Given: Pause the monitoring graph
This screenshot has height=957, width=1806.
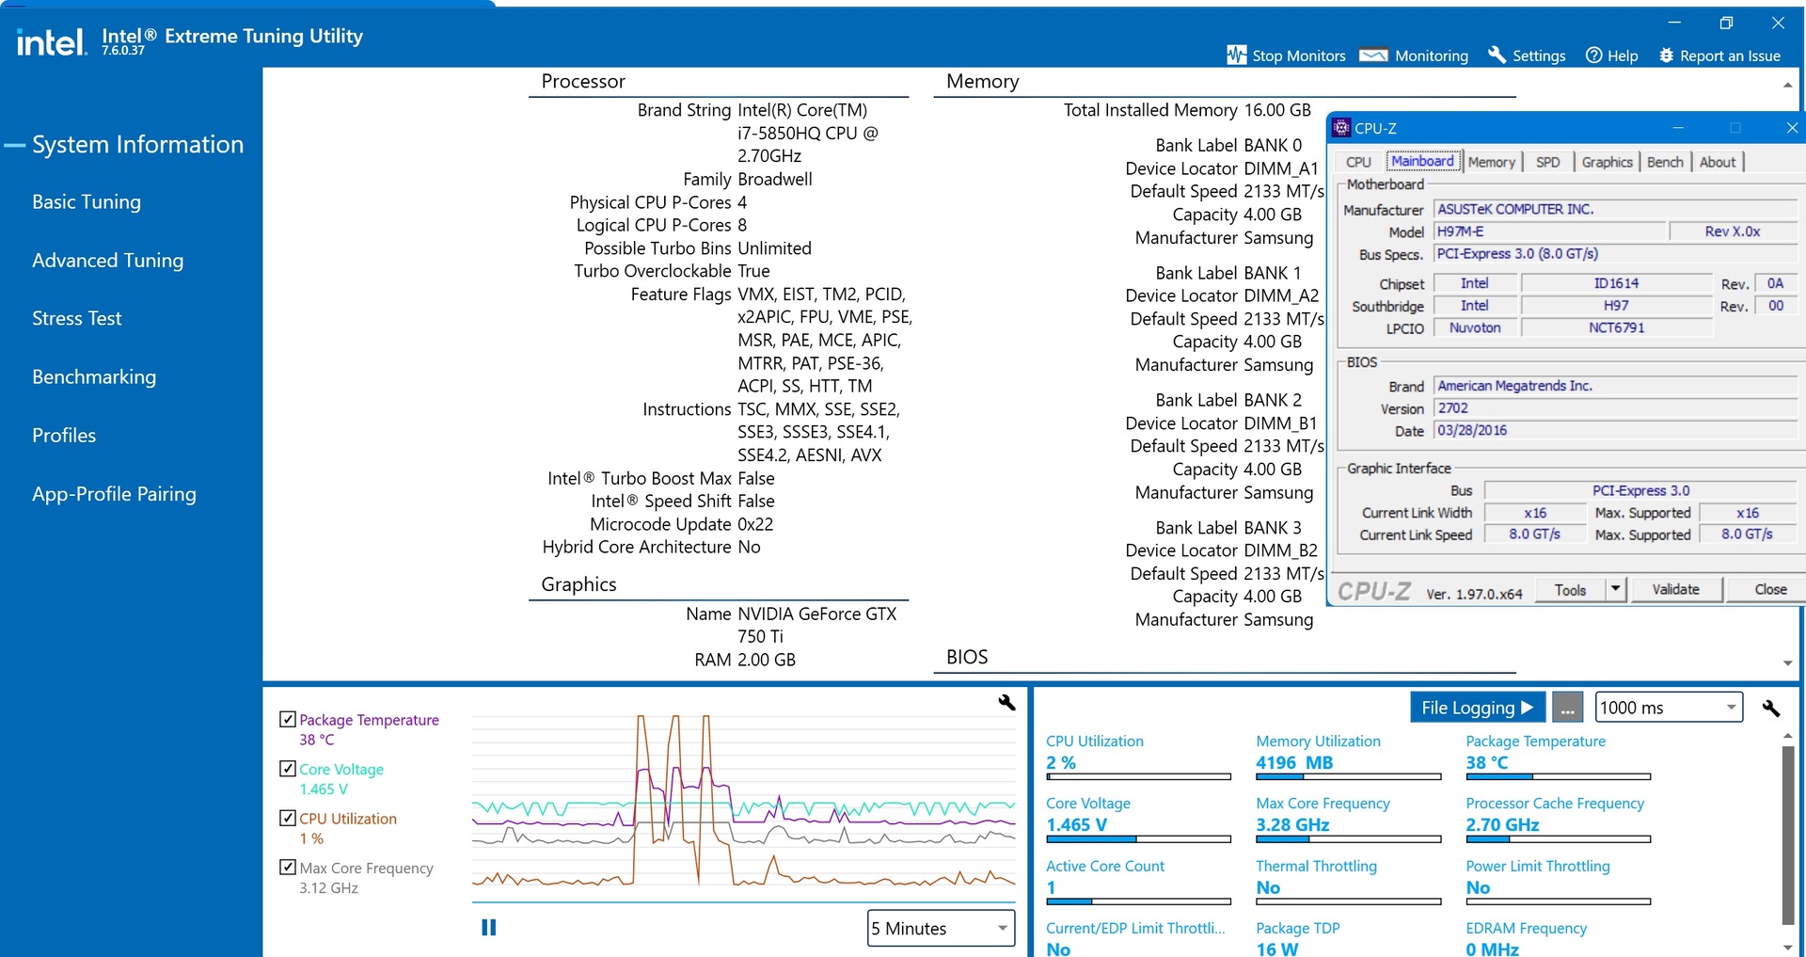Looking at the screenshot, I should (489, 928).
